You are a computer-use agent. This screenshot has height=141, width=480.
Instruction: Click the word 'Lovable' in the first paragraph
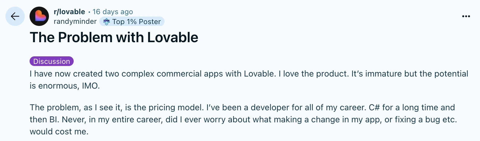(x=260, y=74)
